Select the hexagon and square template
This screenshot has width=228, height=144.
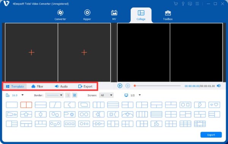pos(185,105)
